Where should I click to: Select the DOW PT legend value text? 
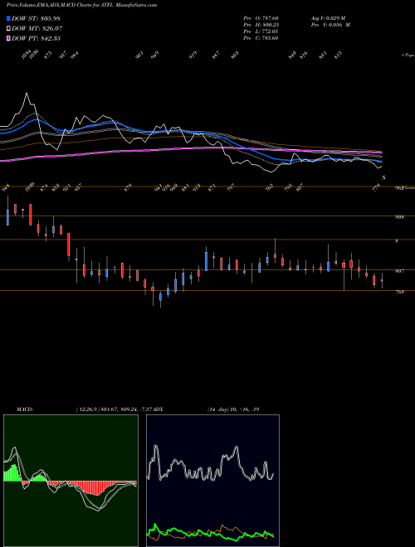[x=36, y=38]
